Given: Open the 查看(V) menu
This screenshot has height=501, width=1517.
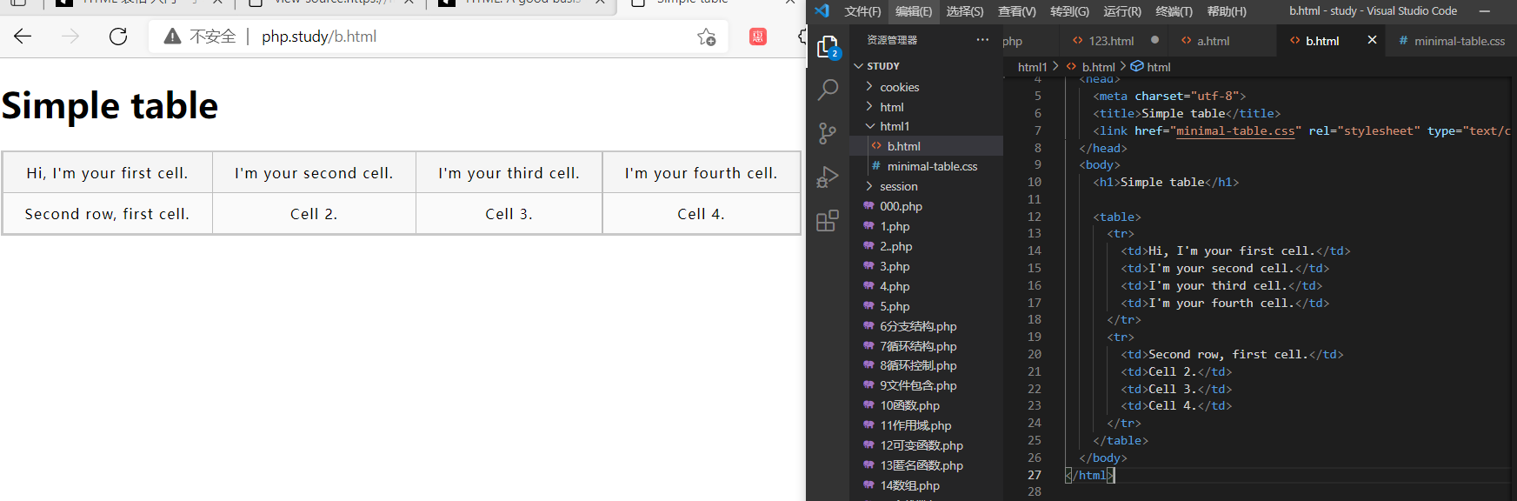Looking at the screenshot, I should pyautogui.click(x=1017, y=11).
